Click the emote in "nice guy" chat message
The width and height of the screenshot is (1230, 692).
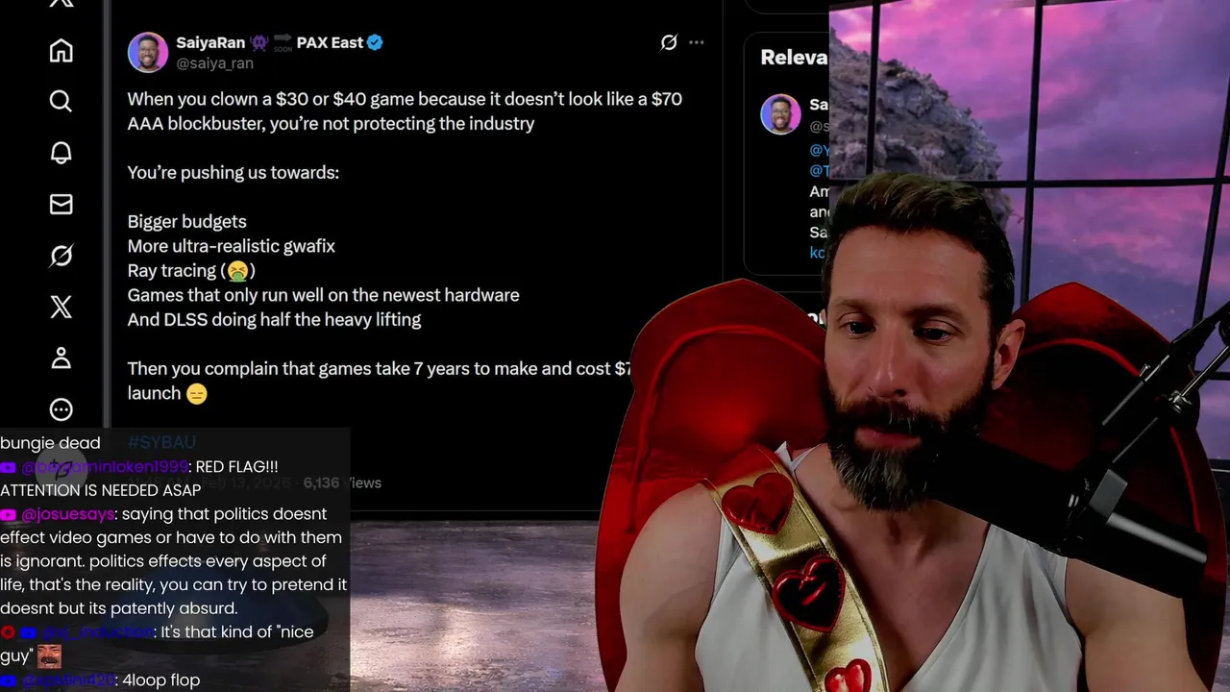[x=49, y=655]
